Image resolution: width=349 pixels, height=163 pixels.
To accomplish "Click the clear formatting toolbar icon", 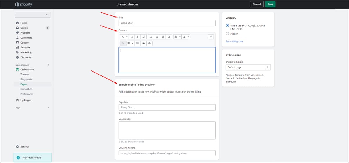I will click(149, 43).
